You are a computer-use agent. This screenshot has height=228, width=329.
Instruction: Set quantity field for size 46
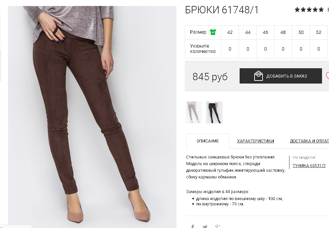pos(266,49)
